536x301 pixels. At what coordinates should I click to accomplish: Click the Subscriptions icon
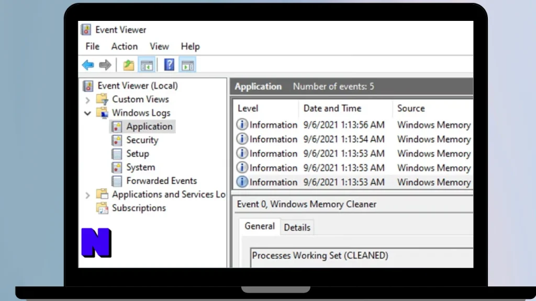point(102,208)
